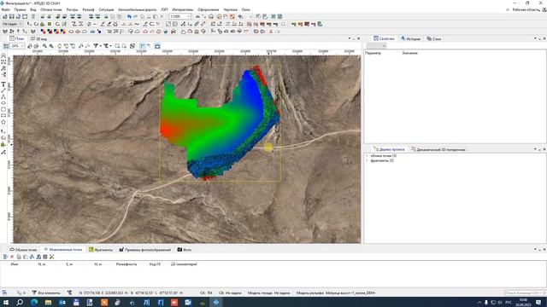The image size is (547, 307).
Task: Open File Explorer from the taskbar
Action: pyautogui.click(x=48, y=302)
